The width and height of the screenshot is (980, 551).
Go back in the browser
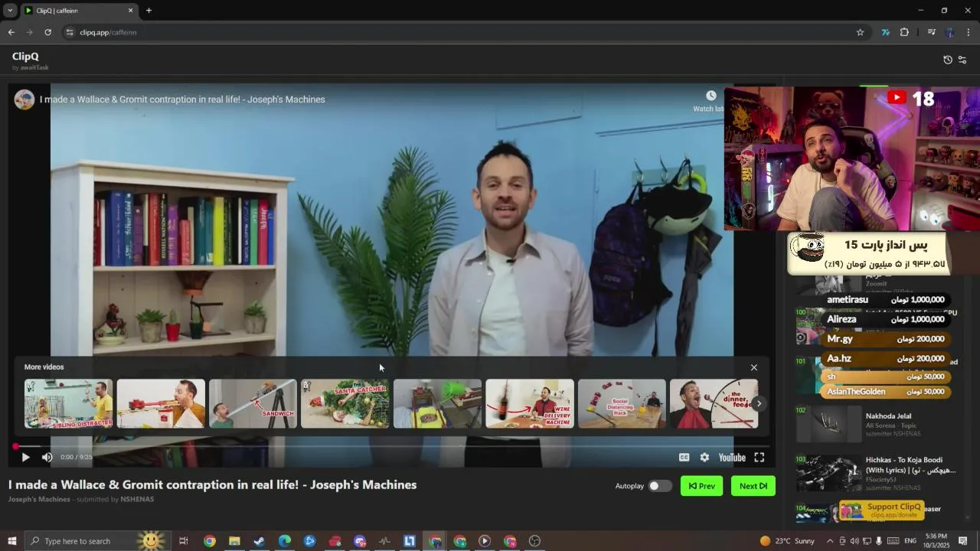pyautogui.click(x=11, y=32)
